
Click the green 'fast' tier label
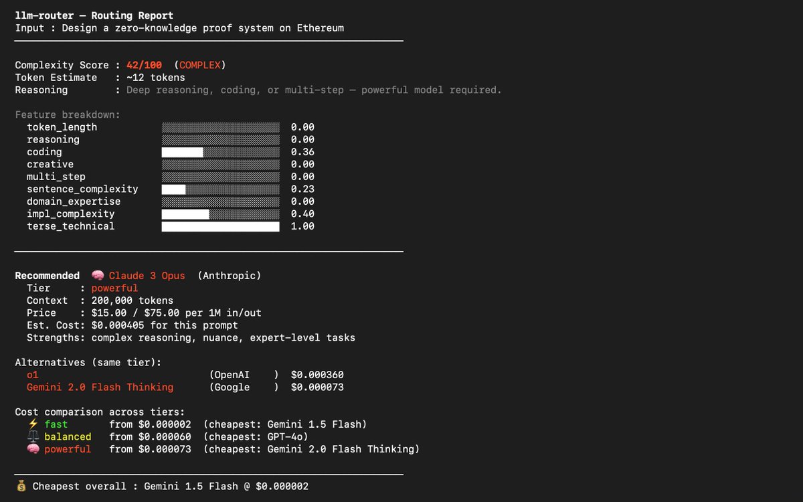pyautogui.click(x=56, y=424)
